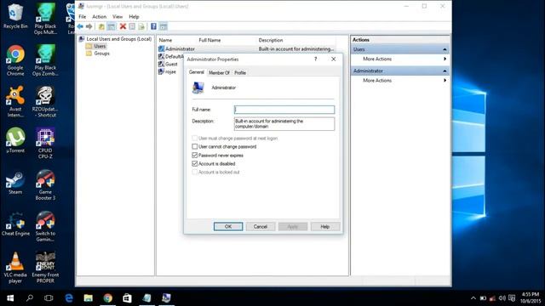Open the µTorrent desktop icon
This screenshot has width=545, height=306.
pos(15,140)
